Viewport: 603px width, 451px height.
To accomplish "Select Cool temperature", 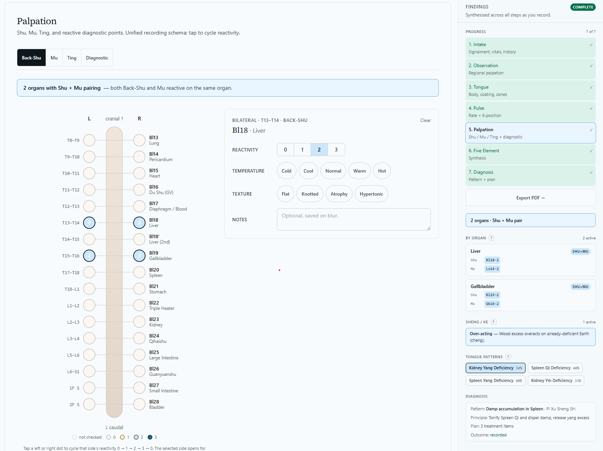I will [308, 171].
